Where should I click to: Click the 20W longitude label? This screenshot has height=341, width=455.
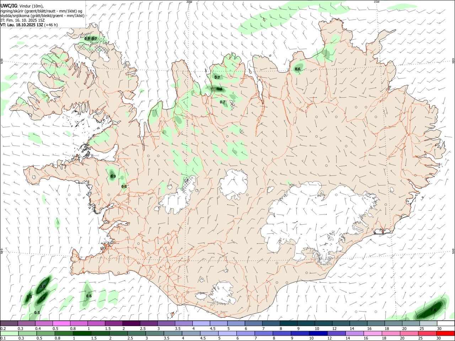[189, 2]
